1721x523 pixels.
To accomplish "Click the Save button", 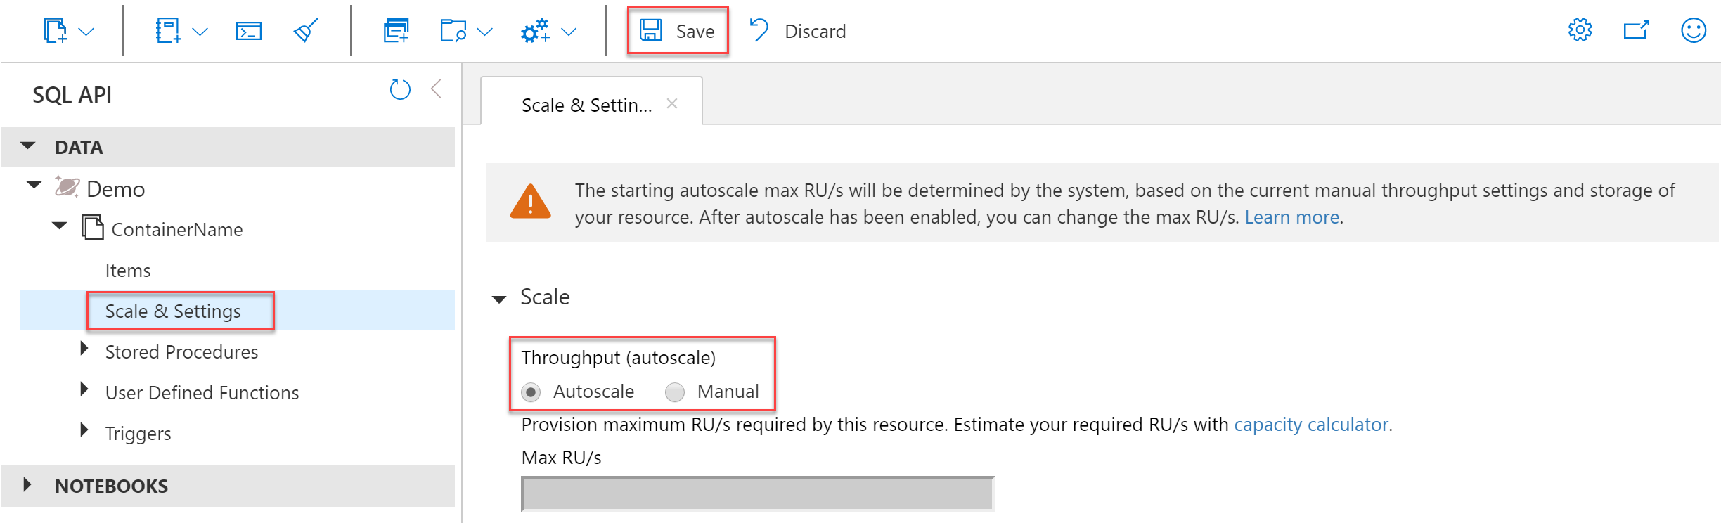I will [677, 31].
